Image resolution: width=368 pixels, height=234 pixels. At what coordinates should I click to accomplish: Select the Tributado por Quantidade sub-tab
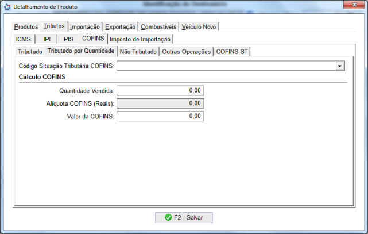pos(81,51)
